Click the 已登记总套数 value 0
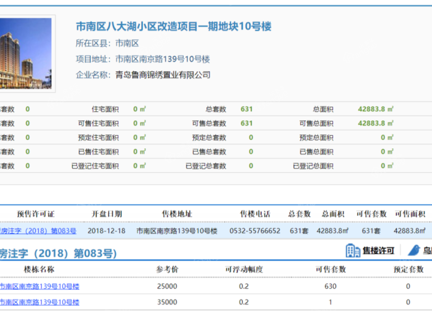This screenshot has height=324, width=432. tap(251, 166)
